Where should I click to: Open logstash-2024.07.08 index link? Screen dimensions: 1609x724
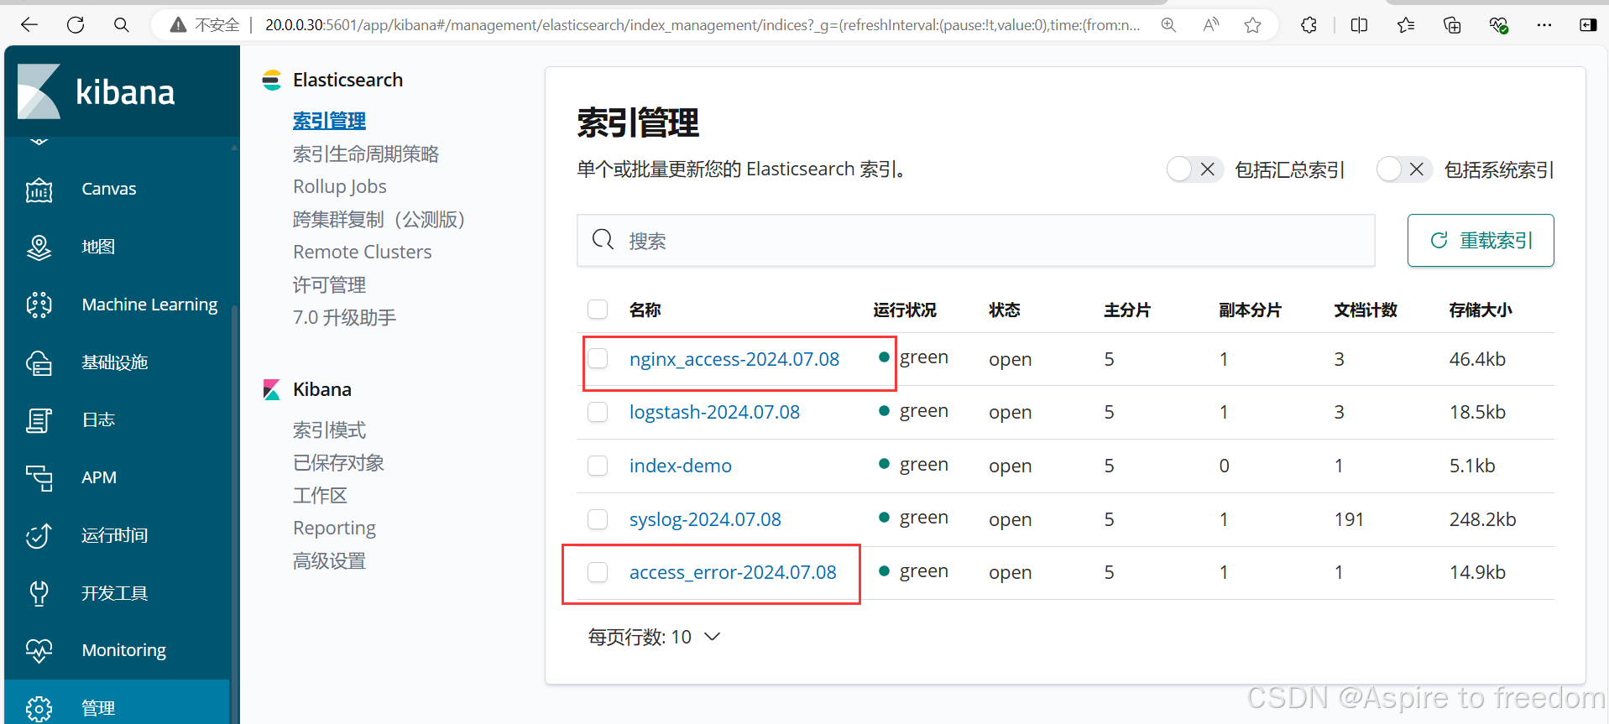coord(714,412)
